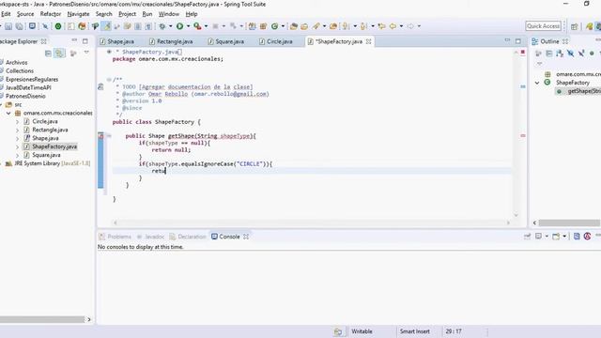Open the Source menu

click(25, 14)
